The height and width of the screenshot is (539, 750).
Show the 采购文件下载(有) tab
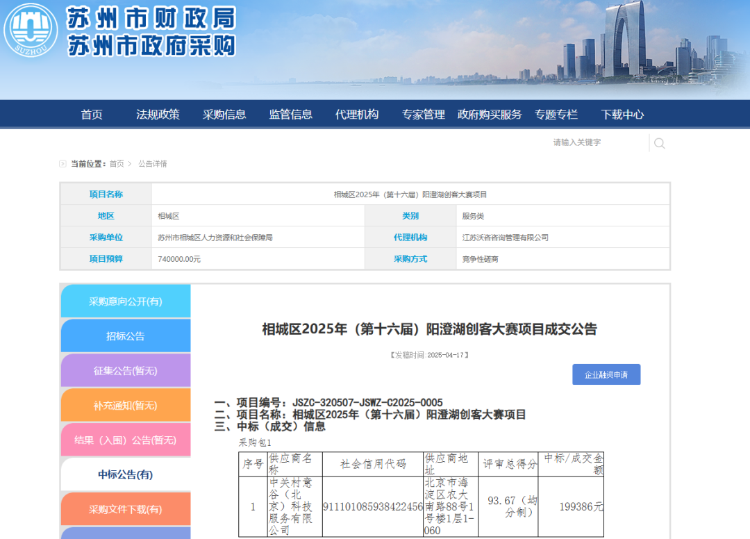pyautogui.click(x=126, y=509)
